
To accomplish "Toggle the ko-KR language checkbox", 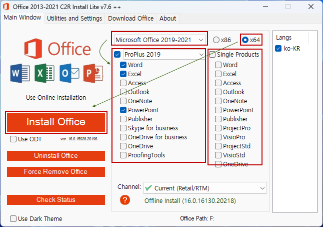I will tap(278, 49).
